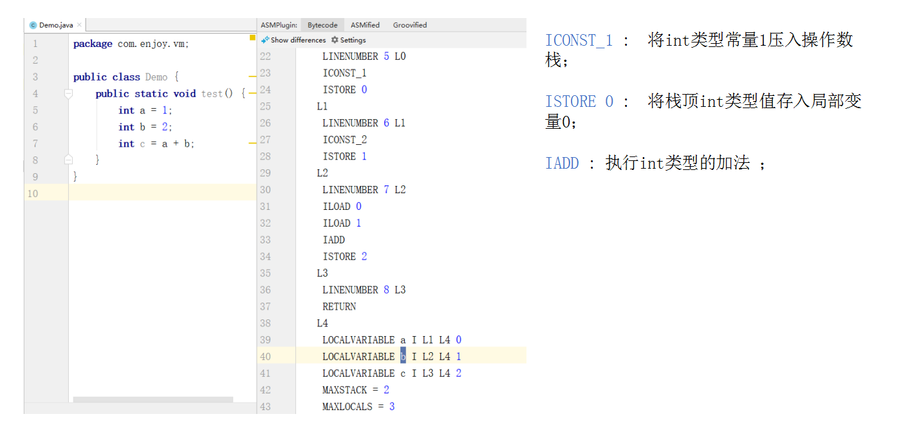Click the Java class icon on Demo.java tab
The width and height of the screenshot is (903, 432).
[33, 25]
